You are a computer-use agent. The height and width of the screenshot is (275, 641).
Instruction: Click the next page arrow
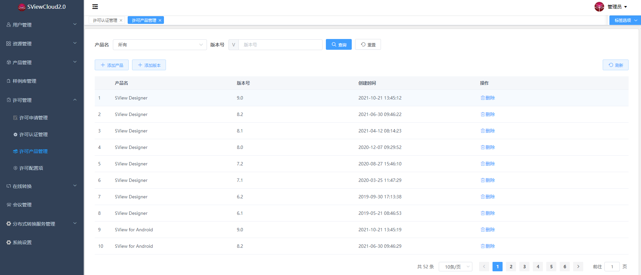click(x=578, y=267)
